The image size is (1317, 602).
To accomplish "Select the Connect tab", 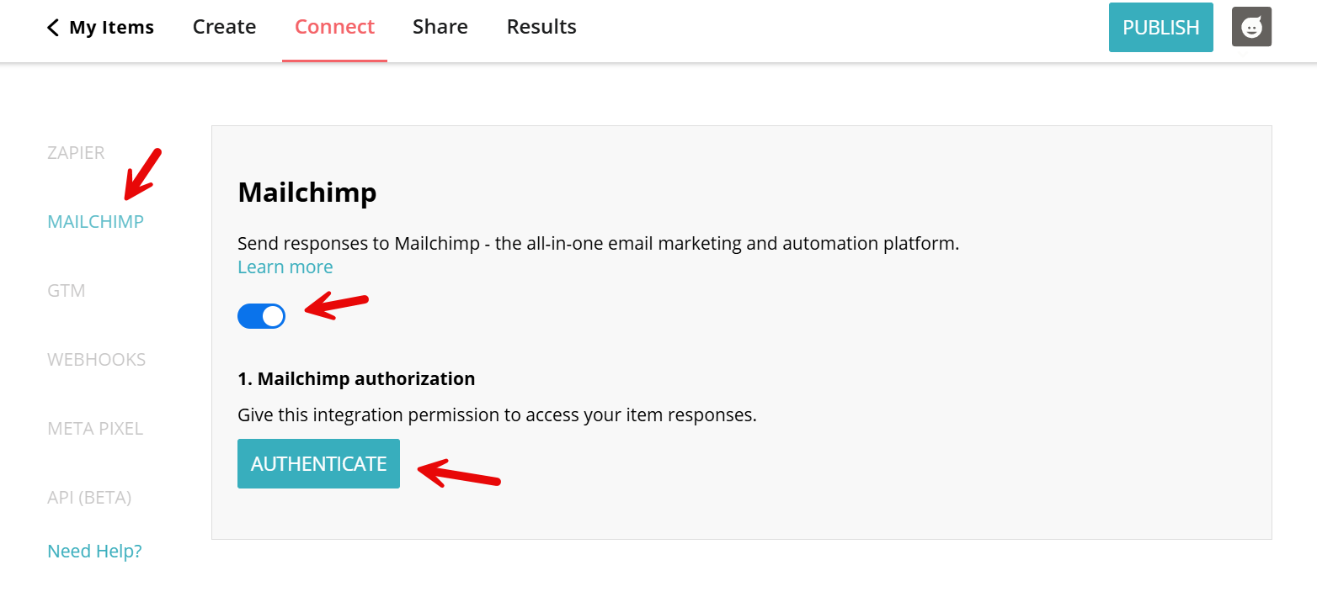I will (x=334, y=26).
